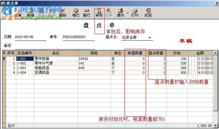Click scrollbar down arrow of table
The height and width of the screenshot is (129, 219).
[x=215, y=126]
